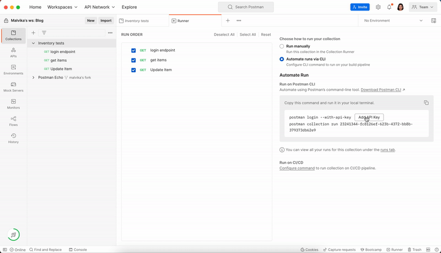The image size is (441, 253).
Task: Open the Environments sidebar panel
Action: pyautogui.click(x=13, y=69)
